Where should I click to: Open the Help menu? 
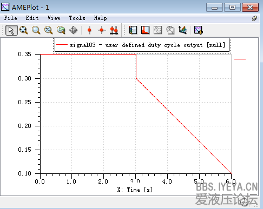click(x=100, y=18)
